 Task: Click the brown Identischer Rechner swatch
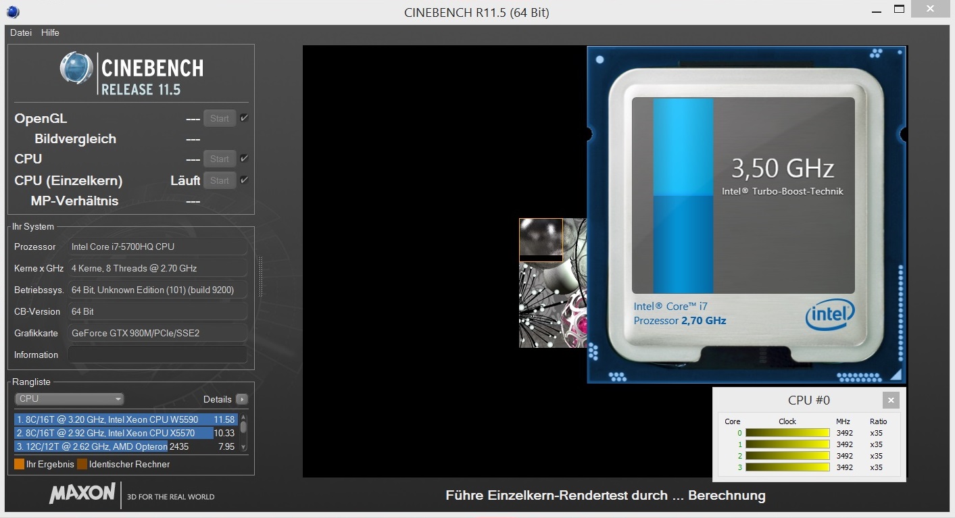[x=82, y=464]
